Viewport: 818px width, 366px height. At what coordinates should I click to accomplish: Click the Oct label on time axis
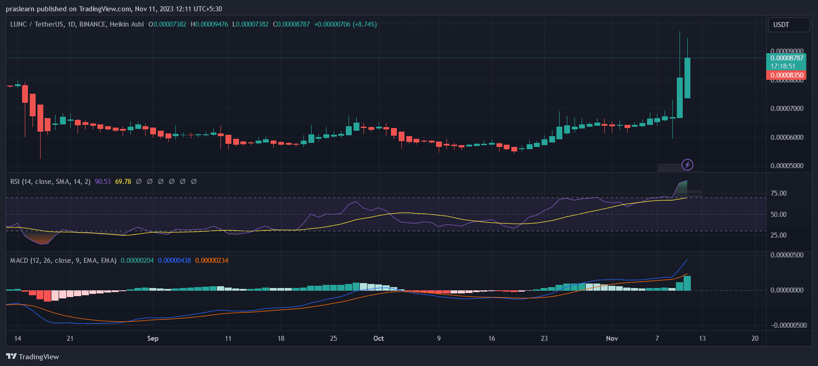click(378, 339)
